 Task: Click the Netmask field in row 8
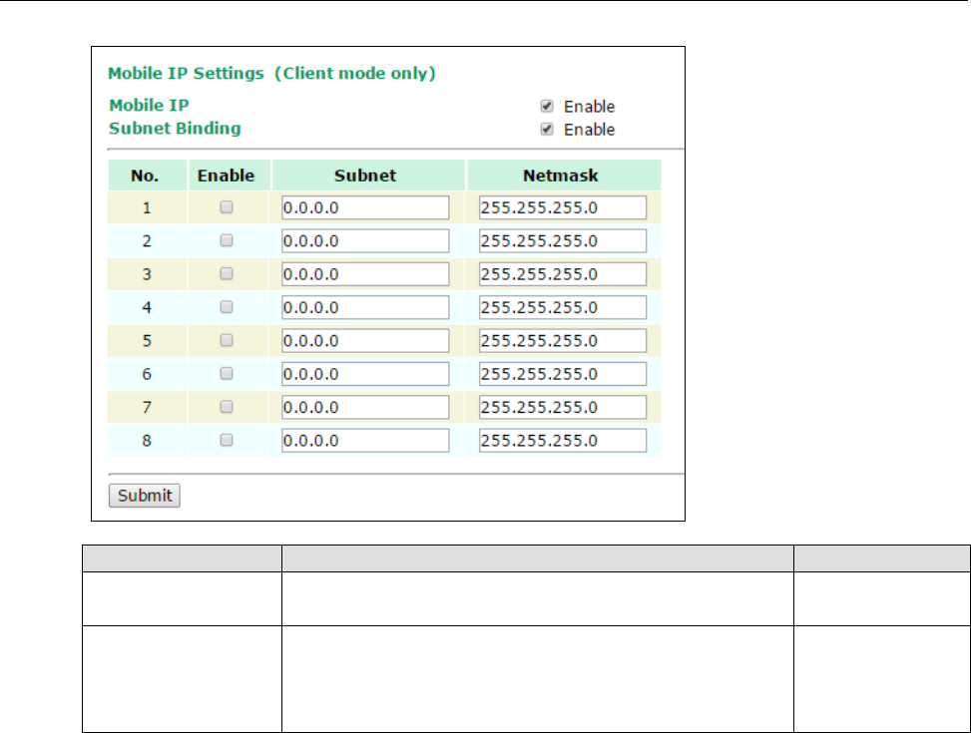tap(563, 440)
